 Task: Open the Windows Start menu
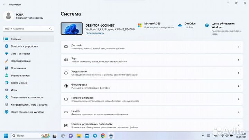(6, 136)
